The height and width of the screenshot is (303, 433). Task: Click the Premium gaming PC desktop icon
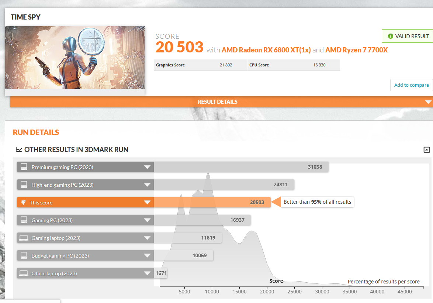point(24,167)
